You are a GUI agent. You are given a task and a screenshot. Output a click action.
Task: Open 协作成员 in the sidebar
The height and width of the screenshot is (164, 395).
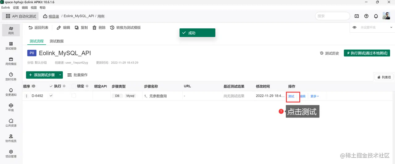(11, 138)
